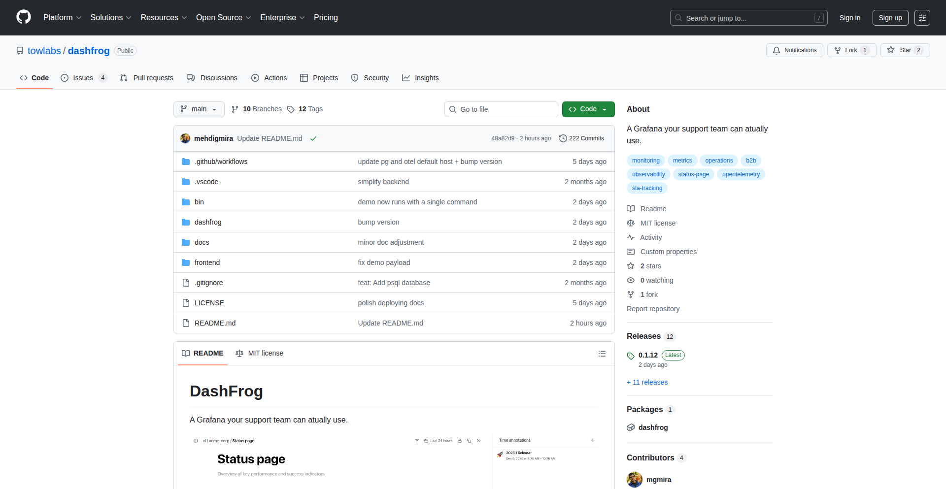The height and width of the screenshot is (489, 946).
Task: Click the 222 Commits link
Action: point(582,138)
